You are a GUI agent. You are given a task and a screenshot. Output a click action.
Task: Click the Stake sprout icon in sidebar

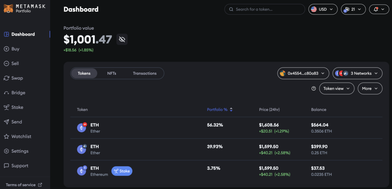point(7,107)
